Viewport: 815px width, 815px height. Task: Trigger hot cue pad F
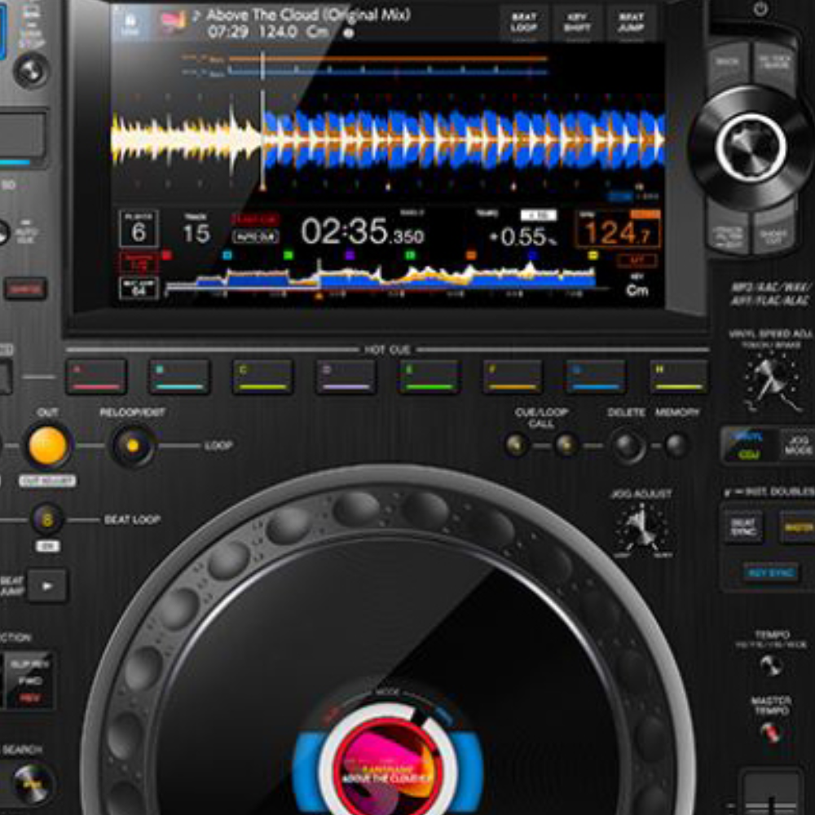click(x=512, y=376)
